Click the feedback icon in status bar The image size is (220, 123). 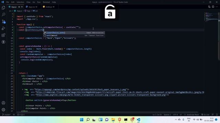point(213,115)
